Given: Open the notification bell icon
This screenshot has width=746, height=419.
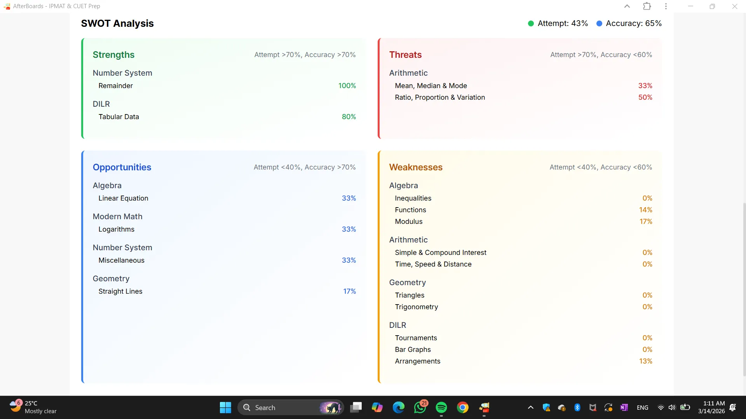Looking at the screenshot, I should pyautogui.click(x=733, y=407).
